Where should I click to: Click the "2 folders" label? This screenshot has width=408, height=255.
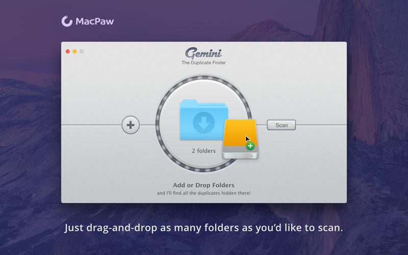(203, 150)
